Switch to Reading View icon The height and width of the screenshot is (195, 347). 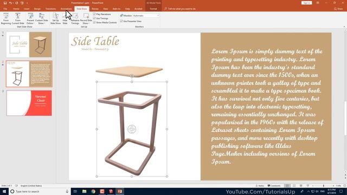[301, 186]
